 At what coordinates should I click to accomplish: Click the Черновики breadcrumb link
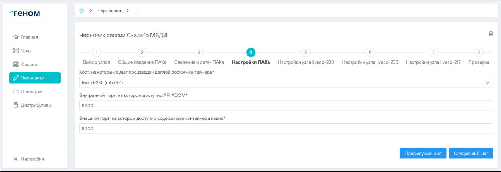pyautogui.click(x=109, y=11)
